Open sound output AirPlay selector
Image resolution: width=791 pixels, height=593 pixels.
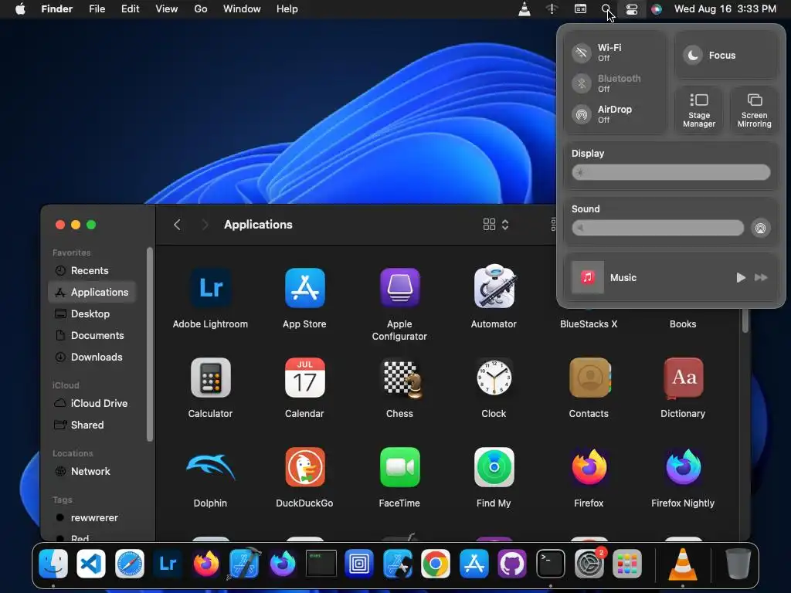pyautogui.click(x=760, y=228)
